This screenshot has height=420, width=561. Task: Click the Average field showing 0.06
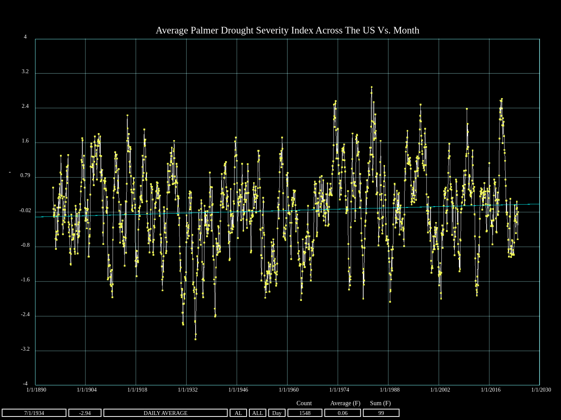tap(342, 413)
